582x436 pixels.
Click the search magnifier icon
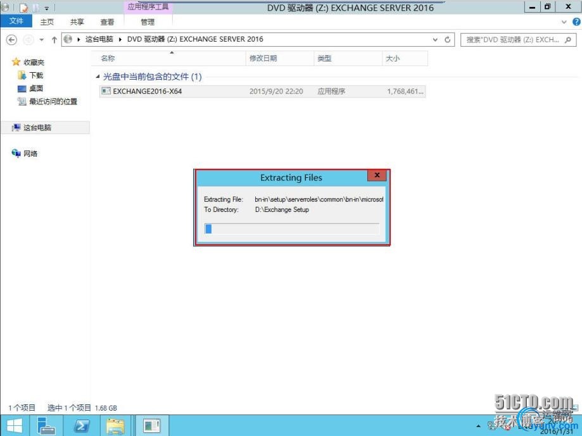coord(568,40)
